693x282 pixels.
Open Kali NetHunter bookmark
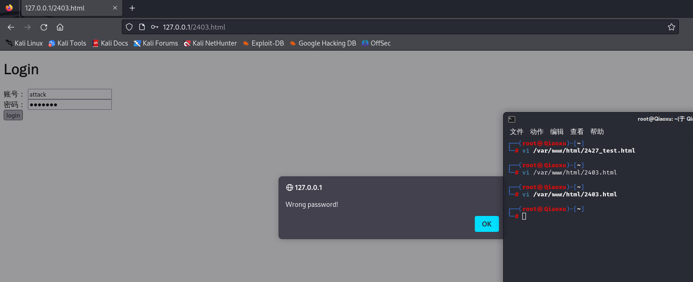pos(210,43)
